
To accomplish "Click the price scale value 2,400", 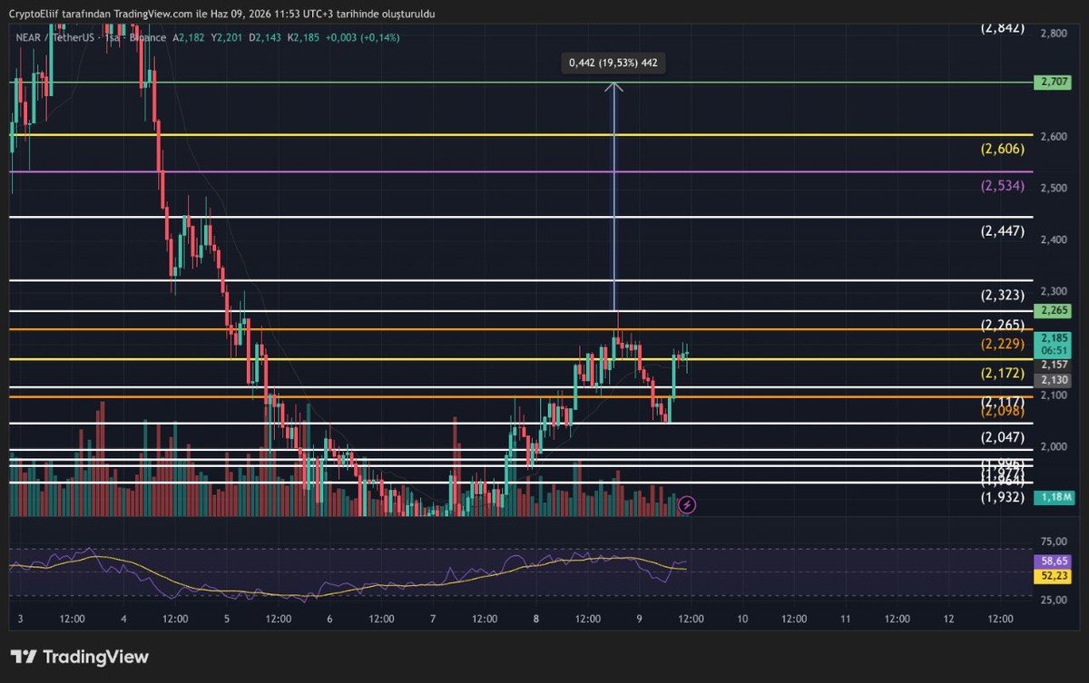I will pos(1053,240).
